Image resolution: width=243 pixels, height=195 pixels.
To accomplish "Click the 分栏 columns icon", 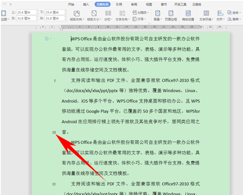I will pos(108,13).
